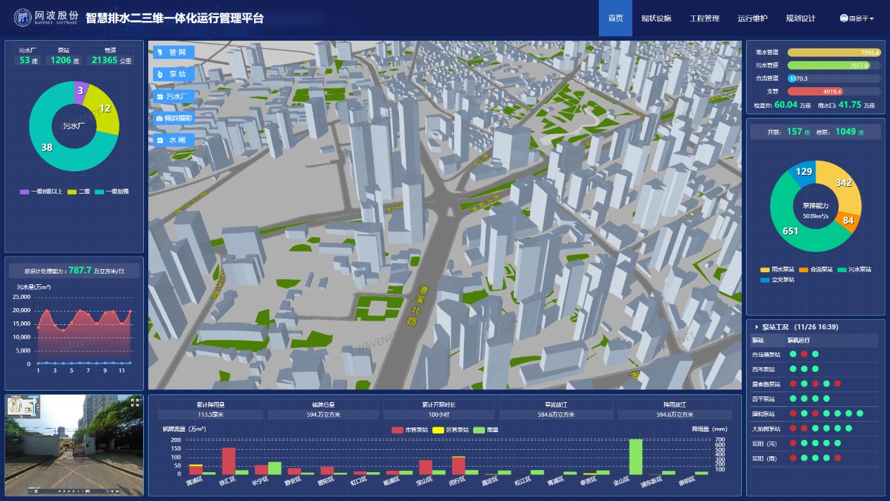The height and width of the screenshot is (501, 890).
Task: Click yellow 342 segment of pump donut
Action: [x=844, y=184]
